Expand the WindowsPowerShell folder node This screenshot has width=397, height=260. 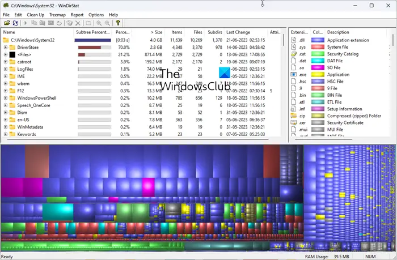coord(5,98)
